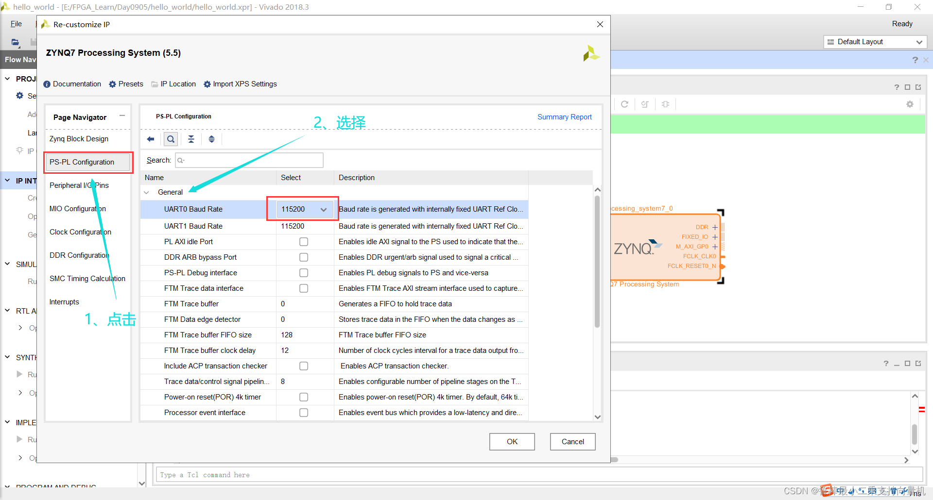Image resolution: width=933 pixels, height=500 pixels.
Task: Collapse IP INTEGRATOR section
Action: [7, 181]
